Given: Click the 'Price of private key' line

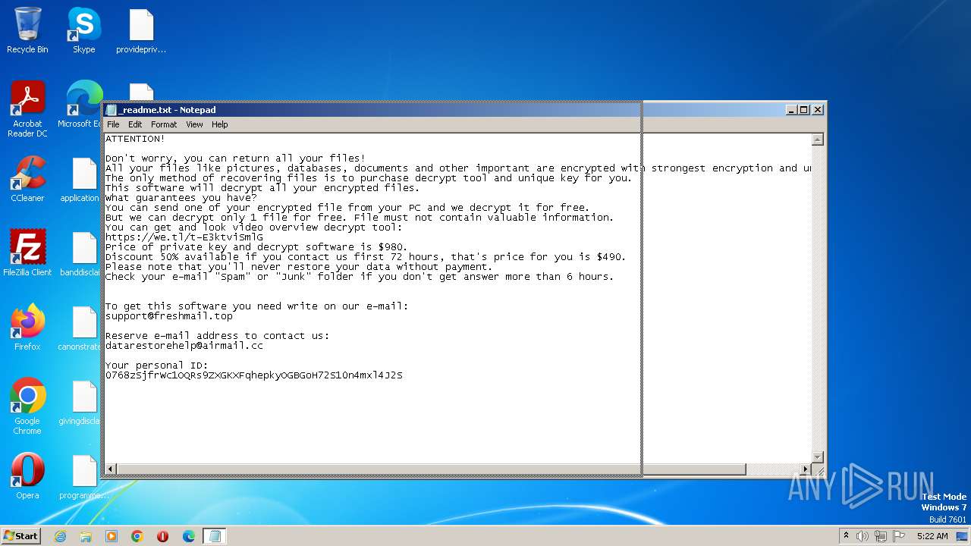Looking at the screenshot, I should click(256, 247).
